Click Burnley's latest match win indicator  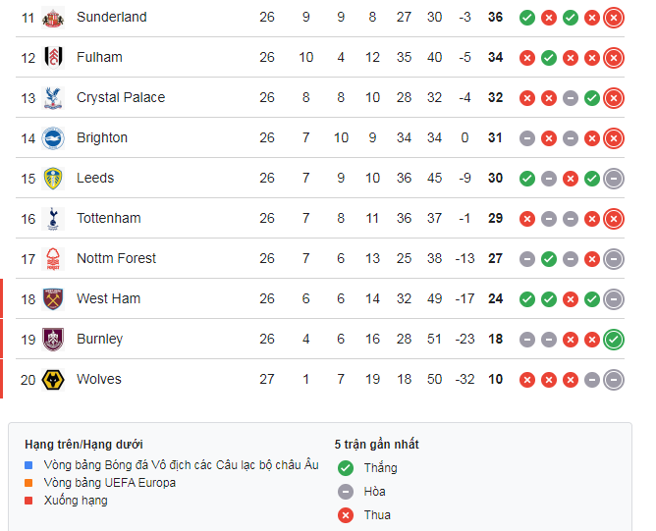614,340
